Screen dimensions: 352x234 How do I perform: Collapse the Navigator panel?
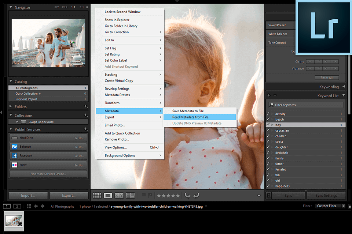(11, 7)
